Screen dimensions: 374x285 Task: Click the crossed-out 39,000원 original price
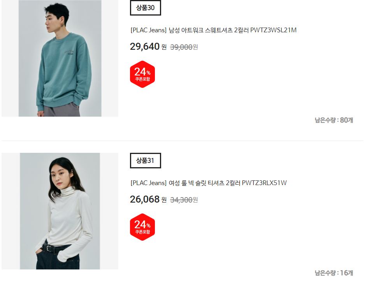(184, 47)
